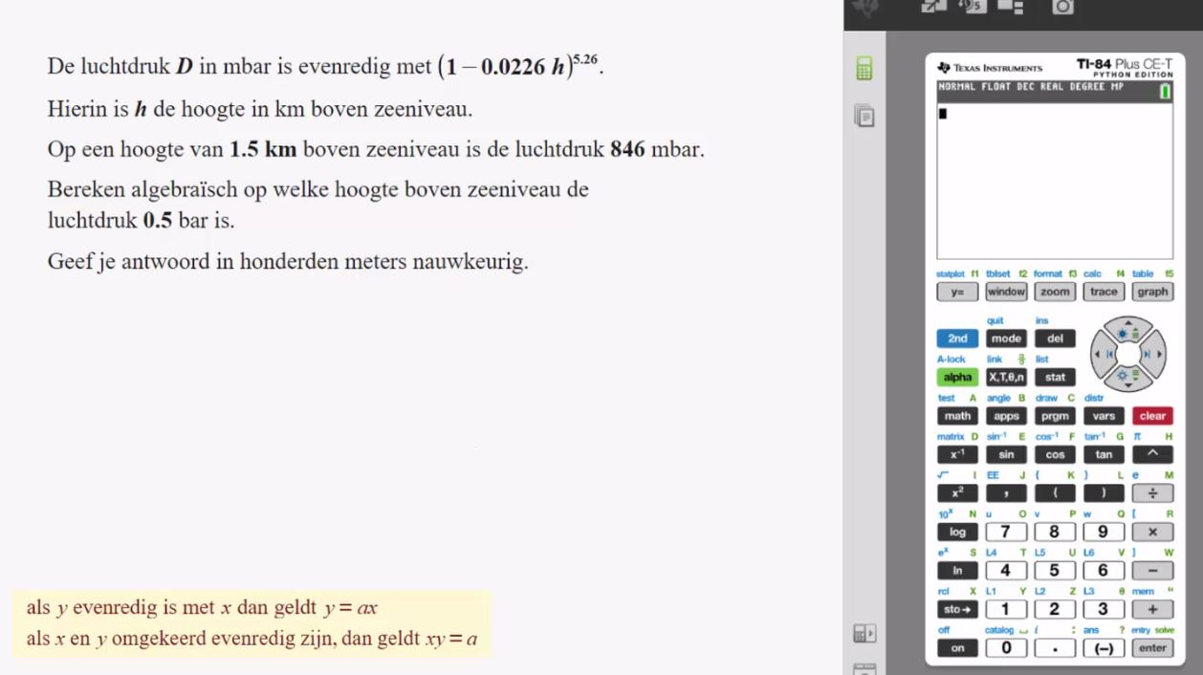Click the multiply key
1203x675 pixels.
tap(1152, 532)
